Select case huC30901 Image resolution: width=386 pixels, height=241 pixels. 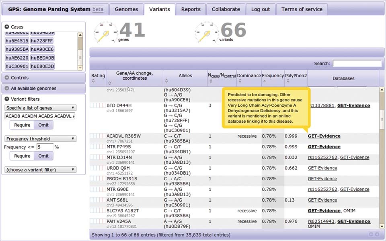click(17, 66)
